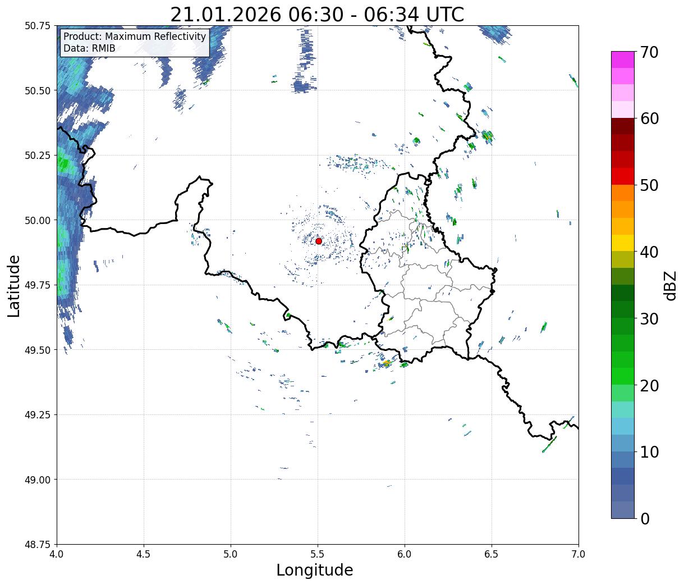Screen dimensions: 684x584
Task: Click the dark maroon swatch just below 60 dBZ
Action: click(623, 126)
